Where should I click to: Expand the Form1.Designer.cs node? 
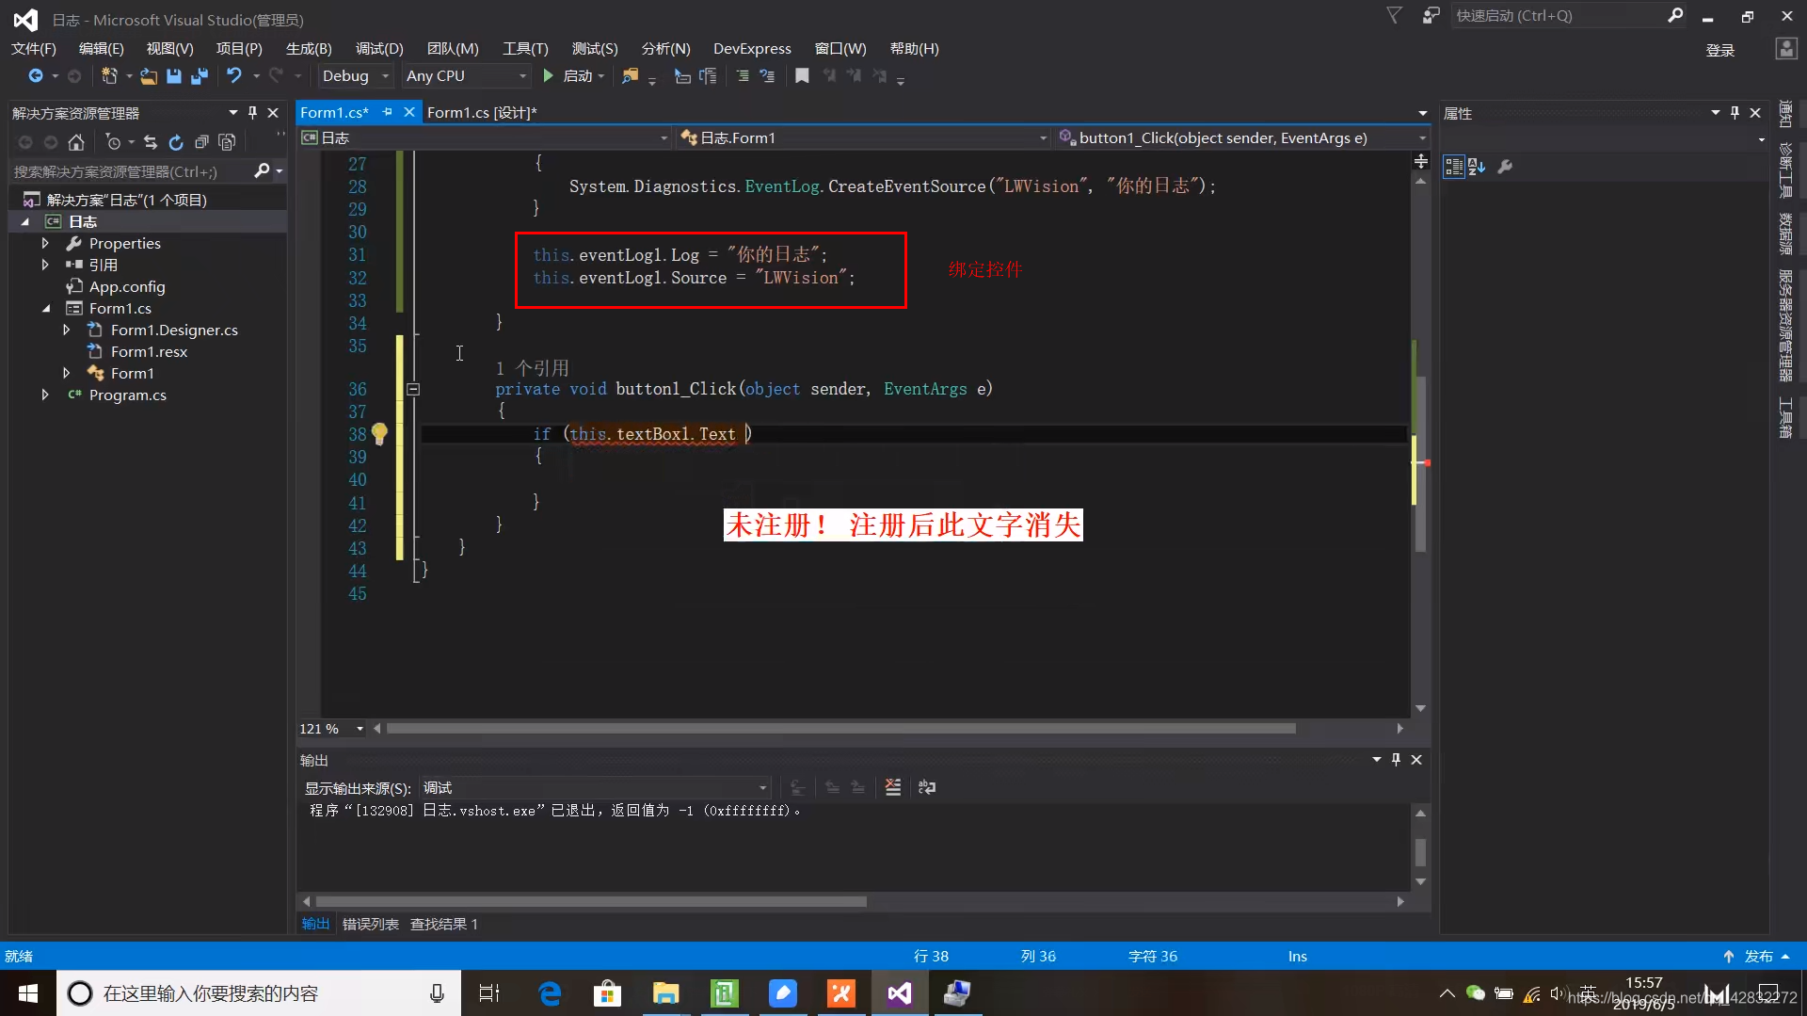pos(66,330)
